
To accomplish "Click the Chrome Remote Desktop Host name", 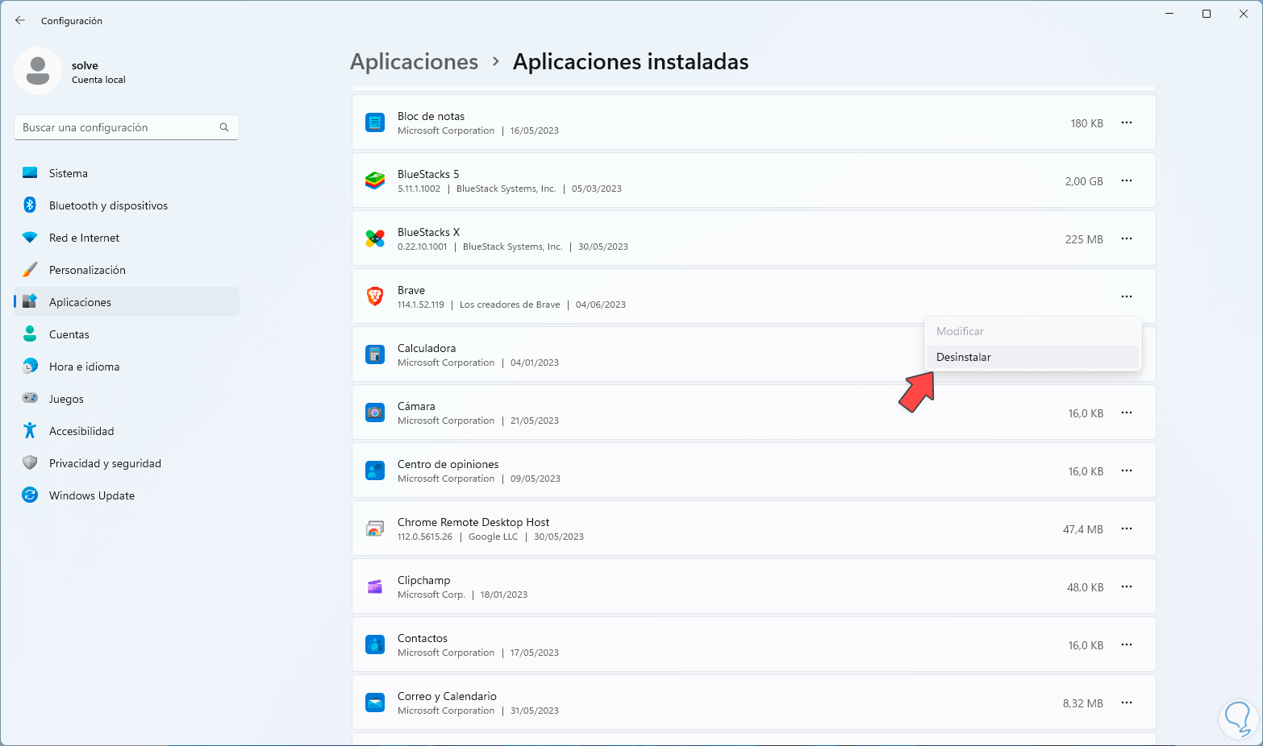I will 473,522.
